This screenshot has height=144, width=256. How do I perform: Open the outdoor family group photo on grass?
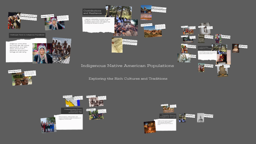(96, 115)
